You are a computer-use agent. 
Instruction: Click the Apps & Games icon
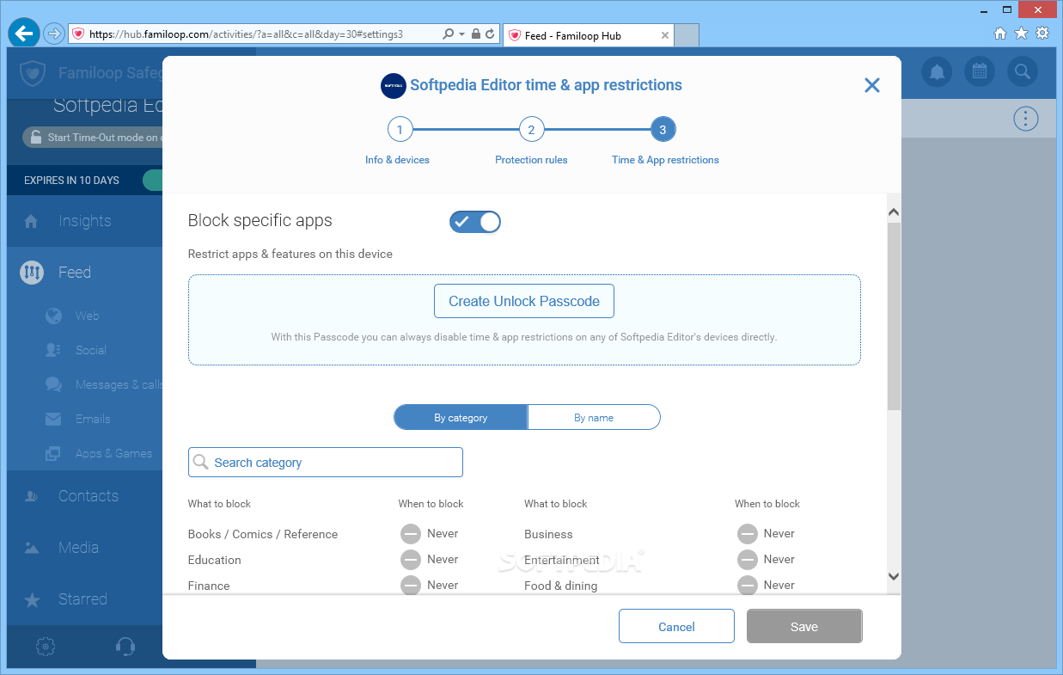(53, 453)
